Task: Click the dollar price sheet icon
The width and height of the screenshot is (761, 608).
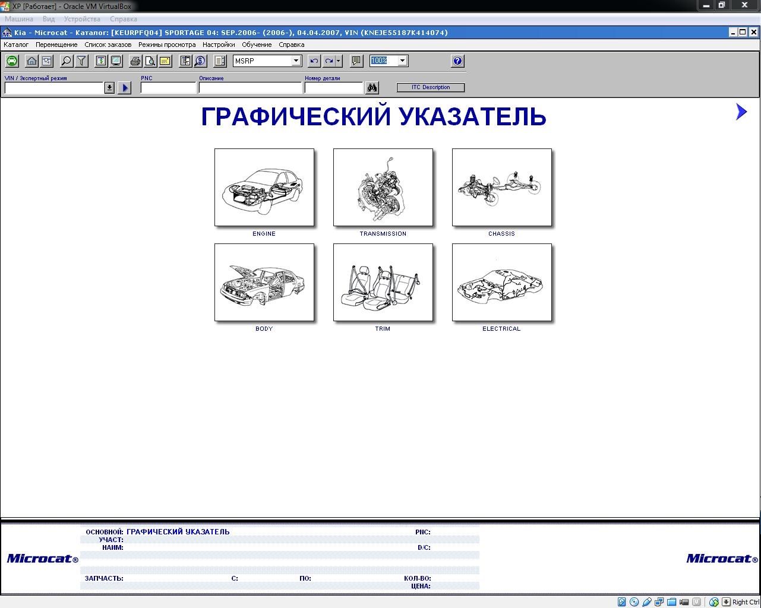Action: 101,61
